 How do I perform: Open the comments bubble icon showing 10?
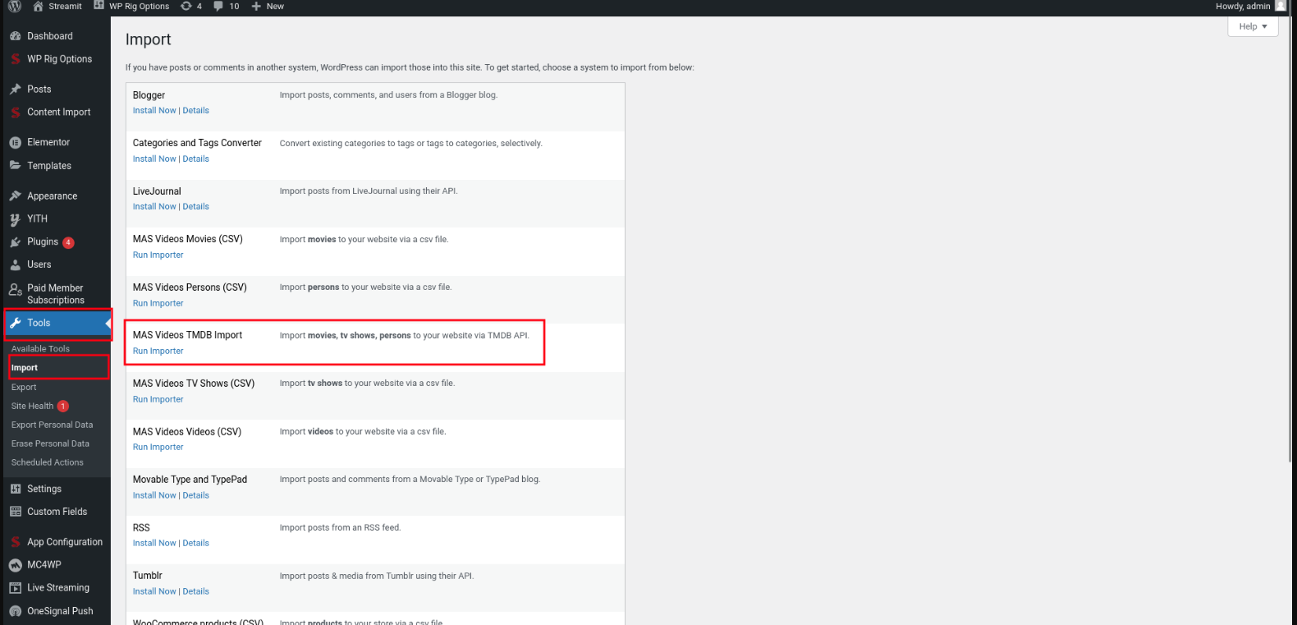click(218, 6)
